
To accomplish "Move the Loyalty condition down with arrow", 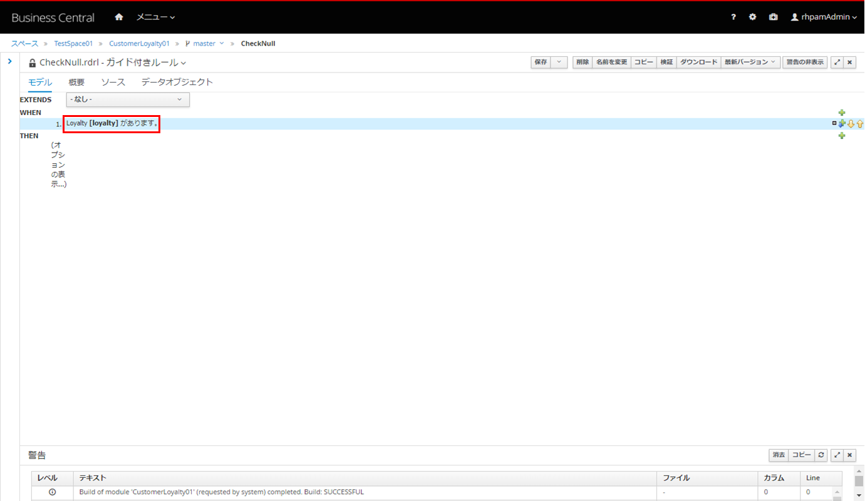I will coord(851,124).
